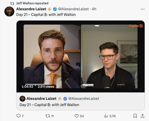149x121 pixels.
Task: Click the small avatar in quoted post
Action: pyautogui.click(x=22, y=99)
